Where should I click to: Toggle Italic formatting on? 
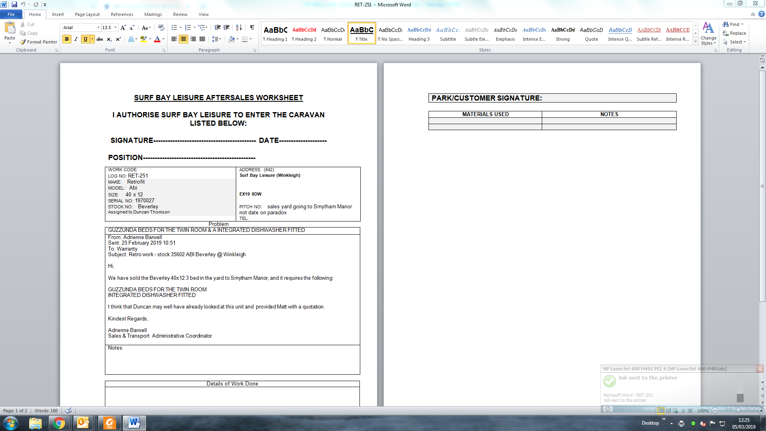coord(76,39)
